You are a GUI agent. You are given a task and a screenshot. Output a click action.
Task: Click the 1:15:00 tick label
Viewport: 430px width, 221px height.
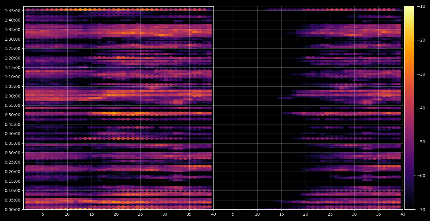[13, 68]
